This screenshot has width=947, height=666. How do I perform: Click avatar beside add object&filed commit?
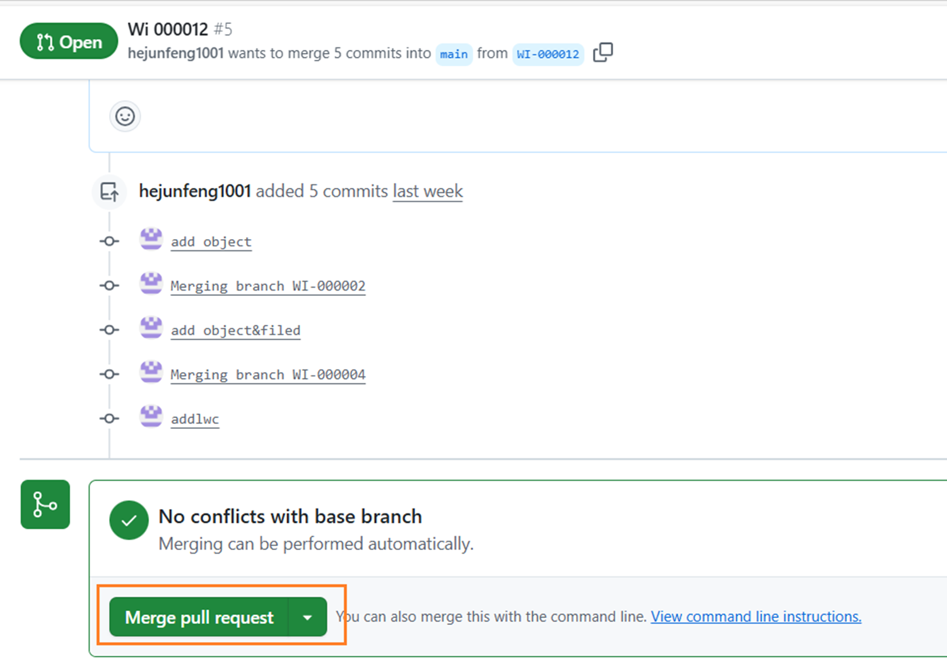pos(151,328)
